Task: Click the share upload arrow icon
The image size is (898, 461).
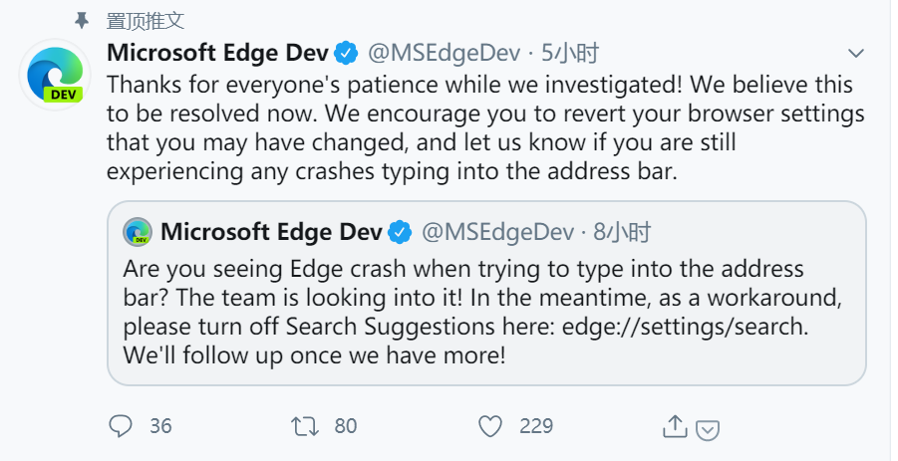Action: [675, 426]
